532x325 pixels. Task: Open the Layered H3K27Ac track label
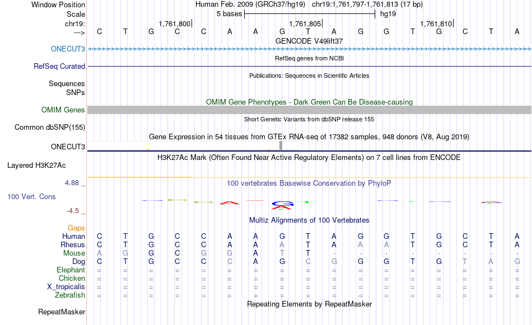(36, 166)
